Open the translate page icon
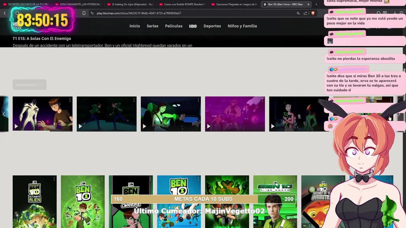This screenshot has height=228, width=406. pyautogui.click(x=298, y=13)
